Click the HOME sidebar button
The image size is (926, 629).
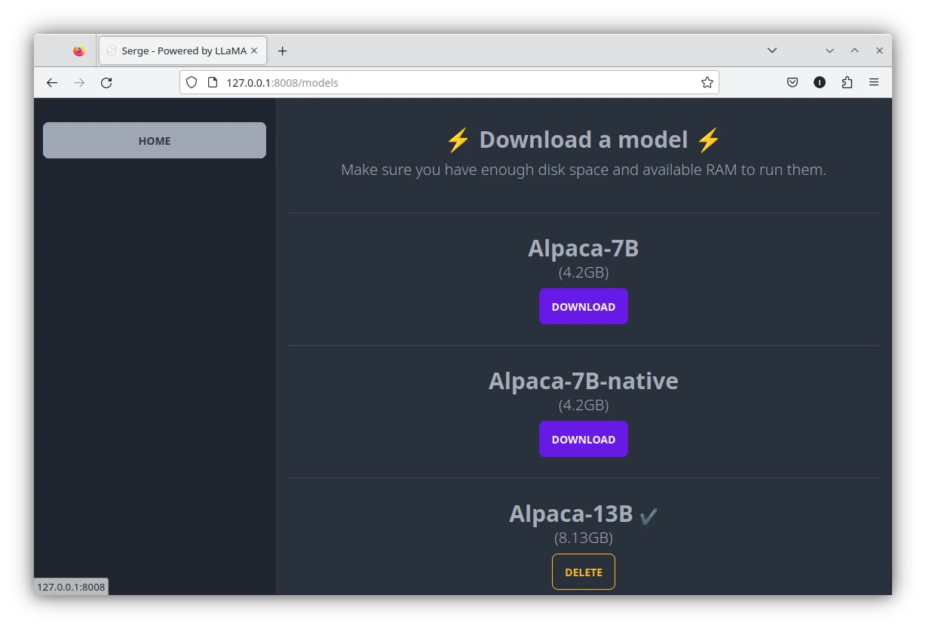(x=155, y=141)
